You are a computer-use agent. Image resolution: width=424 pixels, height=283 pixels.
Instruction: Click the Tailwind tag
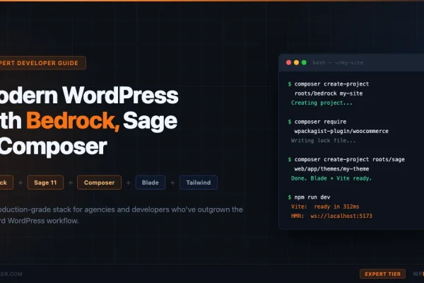pyautogui.click(x=199, y=183)
